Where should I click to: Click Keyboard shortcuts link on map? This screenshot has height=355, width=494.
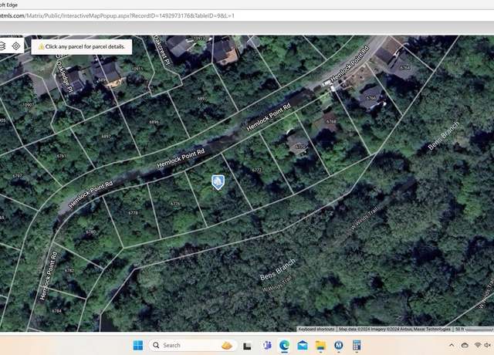pos(316,329)
